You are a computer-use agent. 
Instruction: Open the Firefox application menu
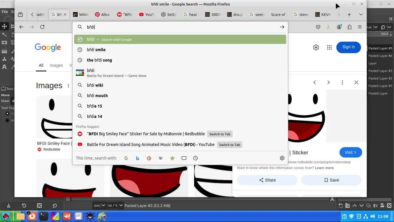coord(360,27)
